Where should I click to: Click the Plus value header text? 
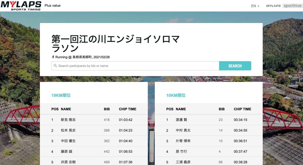53,5
